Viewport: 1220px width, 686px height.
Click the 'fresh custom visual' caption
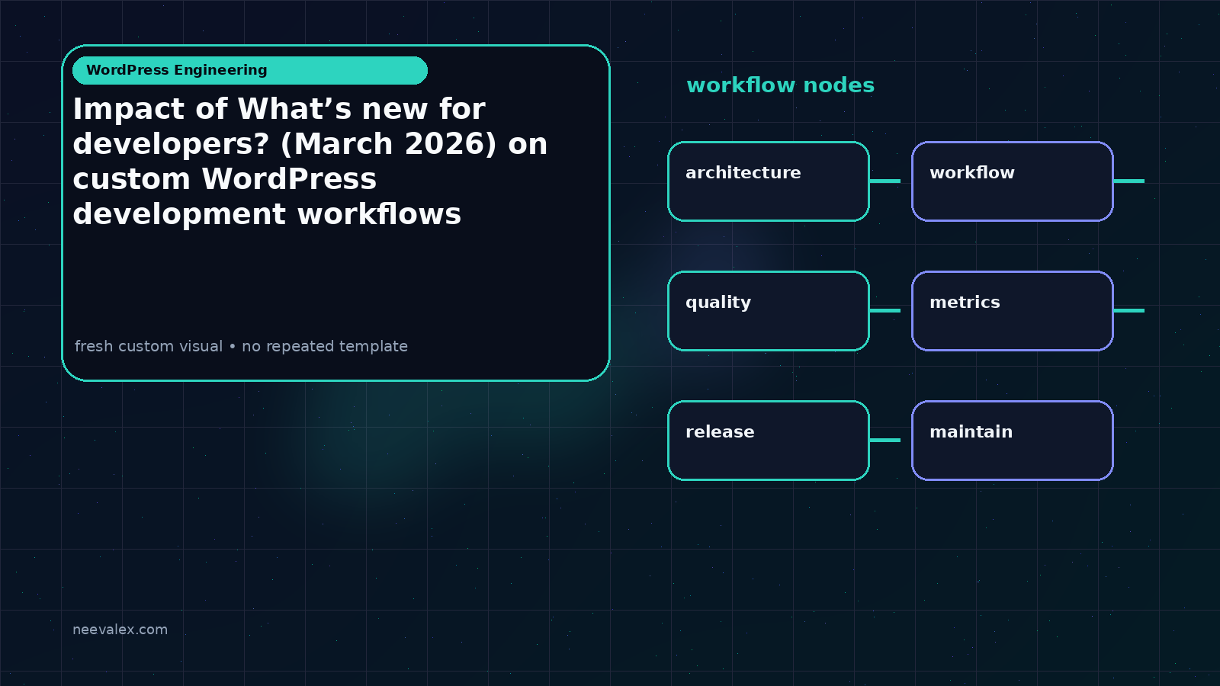[x=241, y=346]
